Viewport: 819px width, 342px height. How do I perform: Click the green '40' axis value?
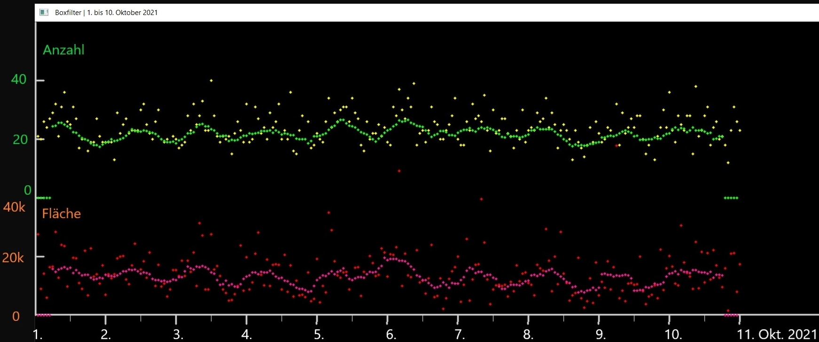19,79
